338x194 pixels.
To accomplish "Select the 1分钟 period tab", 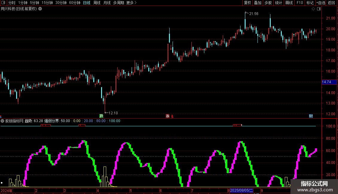I will tap(23, 3).
